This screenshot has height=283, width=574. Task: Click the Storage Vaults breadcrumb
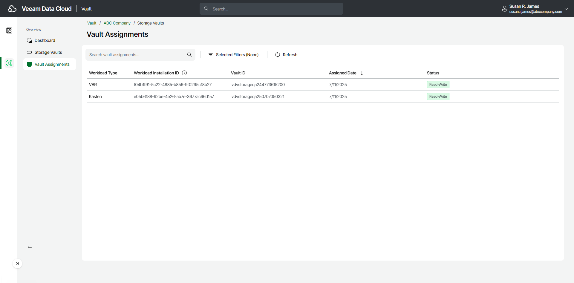click(151, 23)
